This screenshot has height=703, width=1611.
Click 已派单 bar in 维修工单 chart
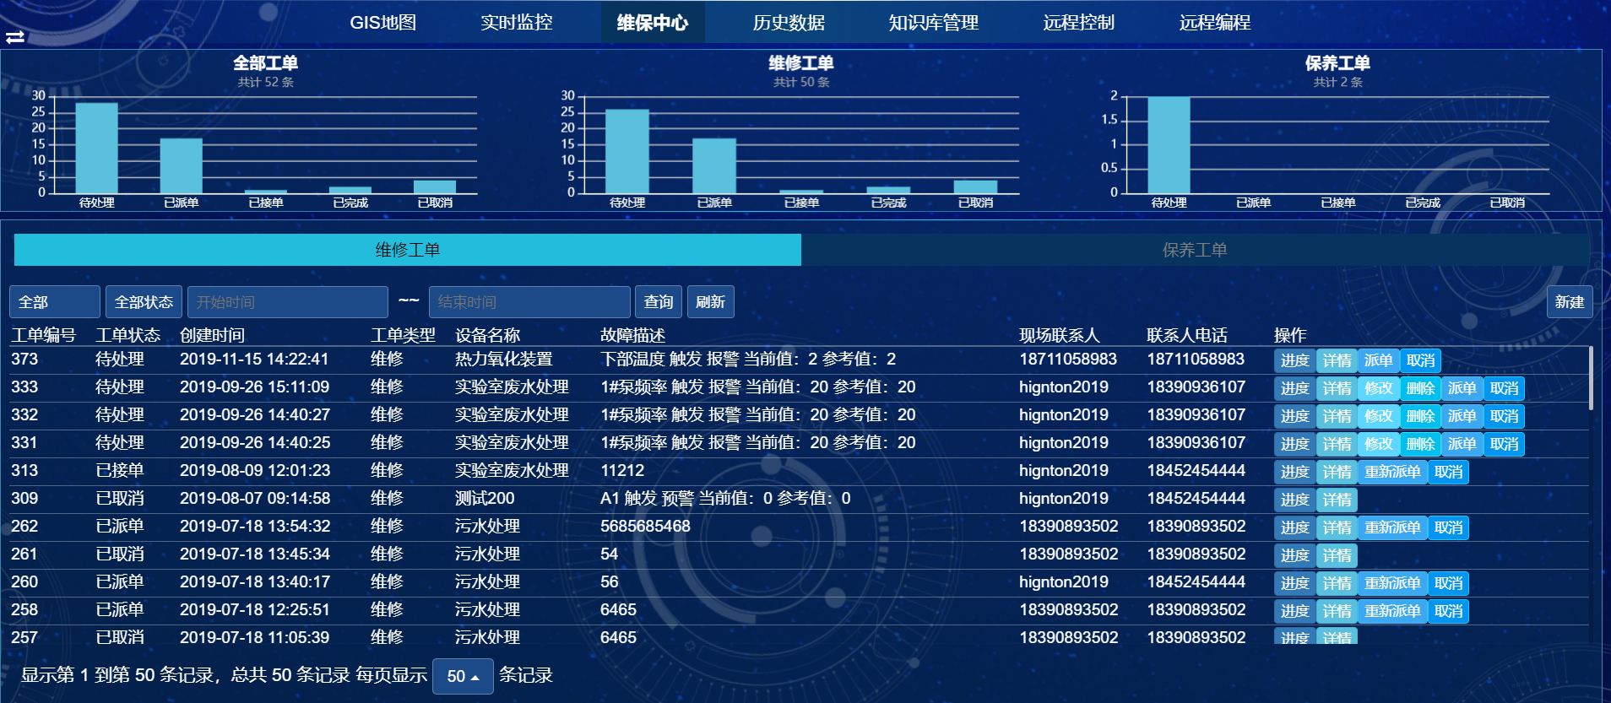point(714,166)
